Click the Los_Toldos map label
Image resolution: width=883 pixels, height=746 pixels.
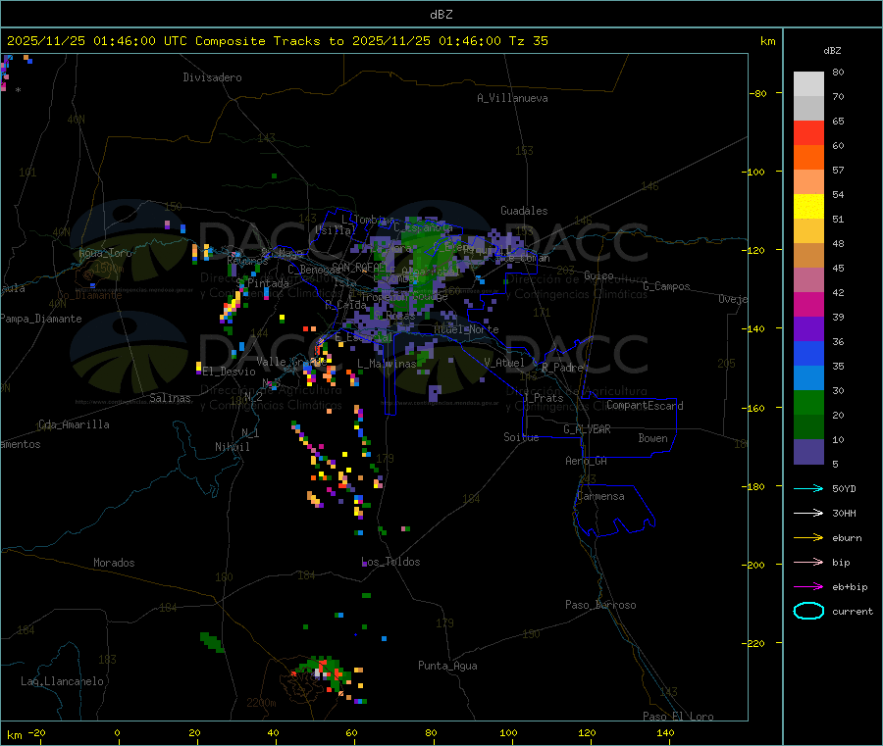(x=390, y=562)
